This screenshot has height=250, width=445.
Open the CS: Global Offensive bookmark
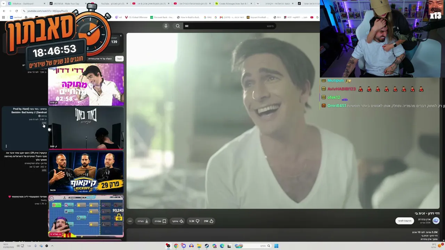tap(136, 17)
